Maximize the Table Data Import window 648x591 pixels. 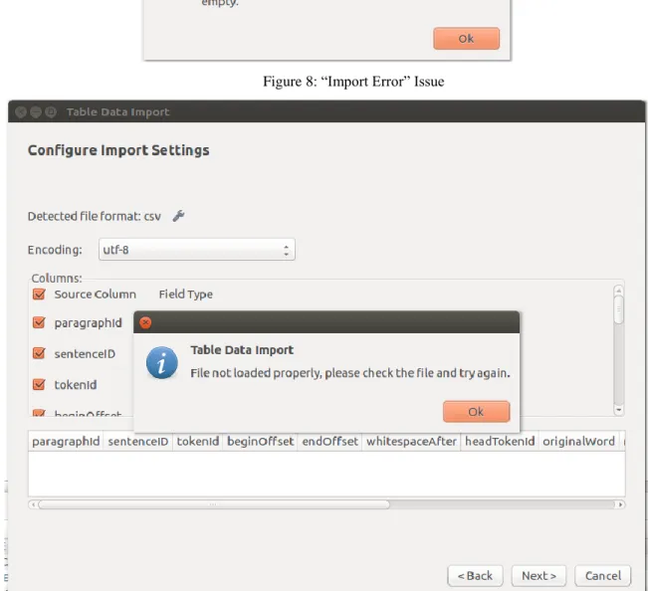click(x=51, y=111)
